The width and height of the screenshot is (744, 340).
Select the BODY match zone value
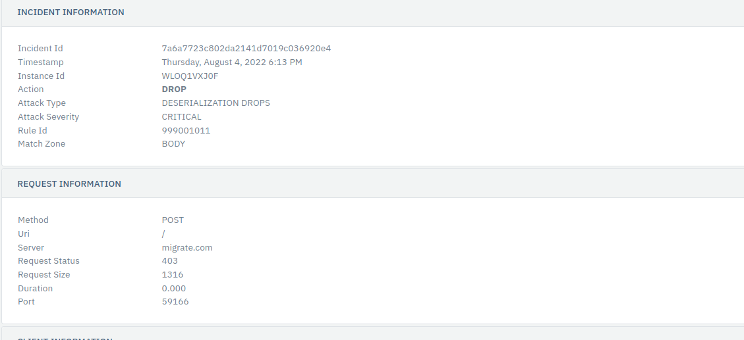(173, 143)
